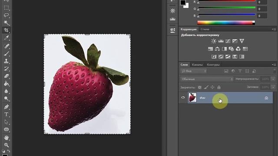Viewport: 278px width, 156px height.
Task: Add a Channel Mixer adjustment
Action: [x=238, y=49]
